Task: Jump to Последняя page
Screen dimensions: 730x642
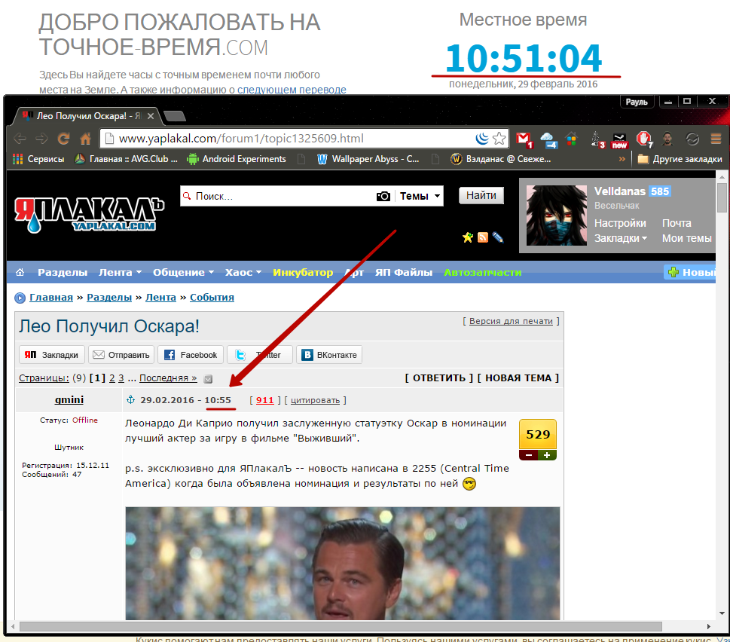Action: 168,378
